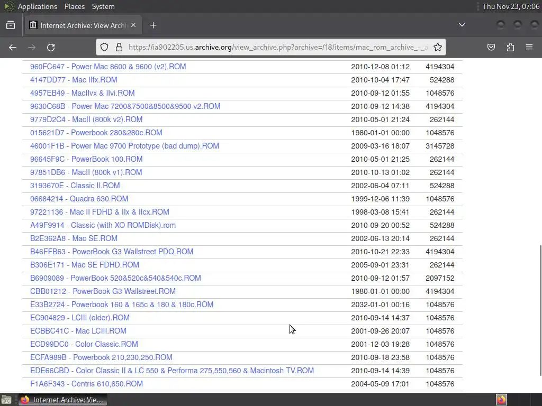
Task: Open EDE66CBD Color Classic II ROM link
Action: tap(172, 371)
